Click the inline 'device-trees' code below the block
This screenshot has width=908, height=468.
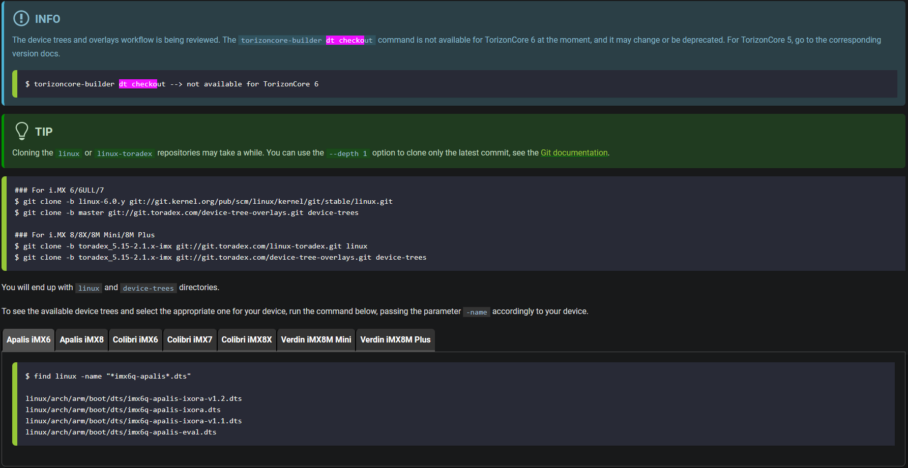pyautogui.click(x=149, y=288)
